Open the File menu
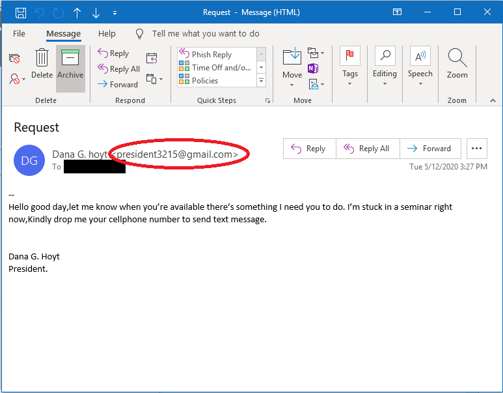Image resolution: width=503 pixels, height=393 pixels. click(x=19, y=34)
